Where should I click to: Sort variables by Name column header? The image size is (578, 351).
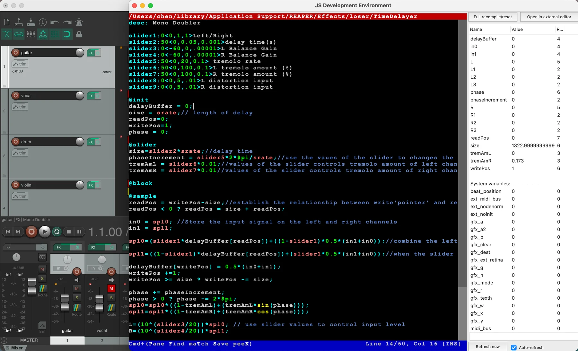pos(489,29)
